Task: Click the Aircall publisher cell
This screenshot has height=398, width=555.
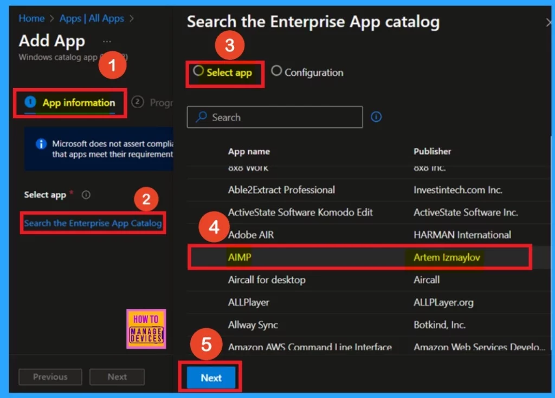Action: coord(427,280)
